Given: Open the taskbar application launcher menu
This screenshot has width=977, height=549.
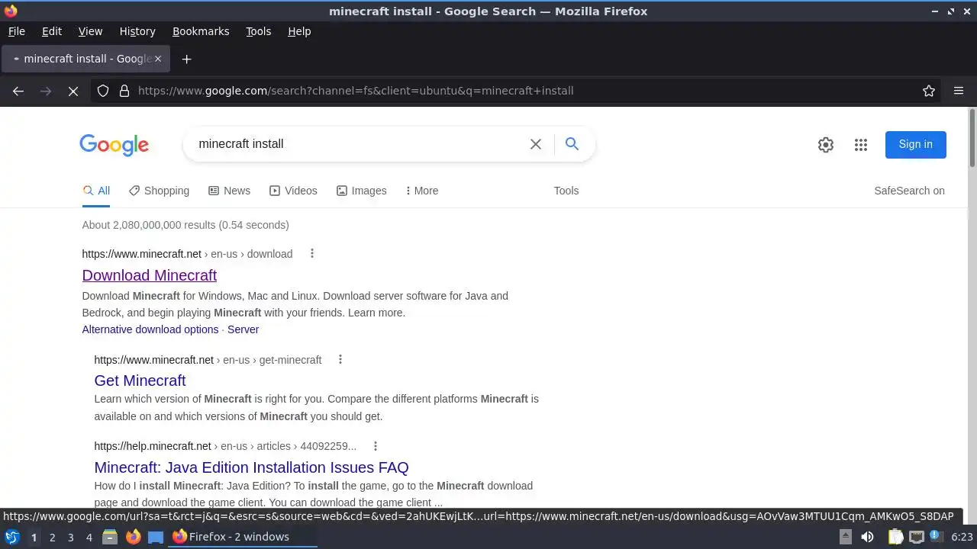Looking at the screenshot, I should point(12,537).
